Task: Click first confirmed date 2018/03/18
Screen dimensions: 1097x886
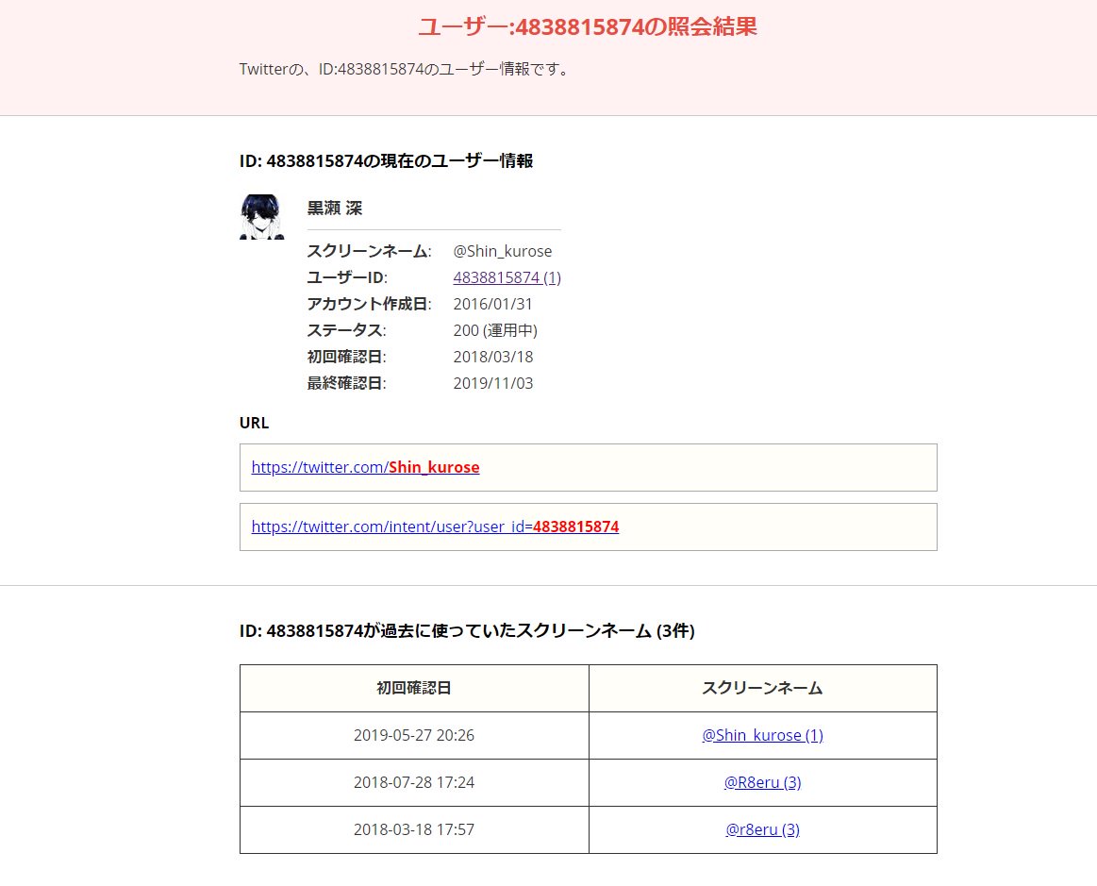Action: point(492,357)
